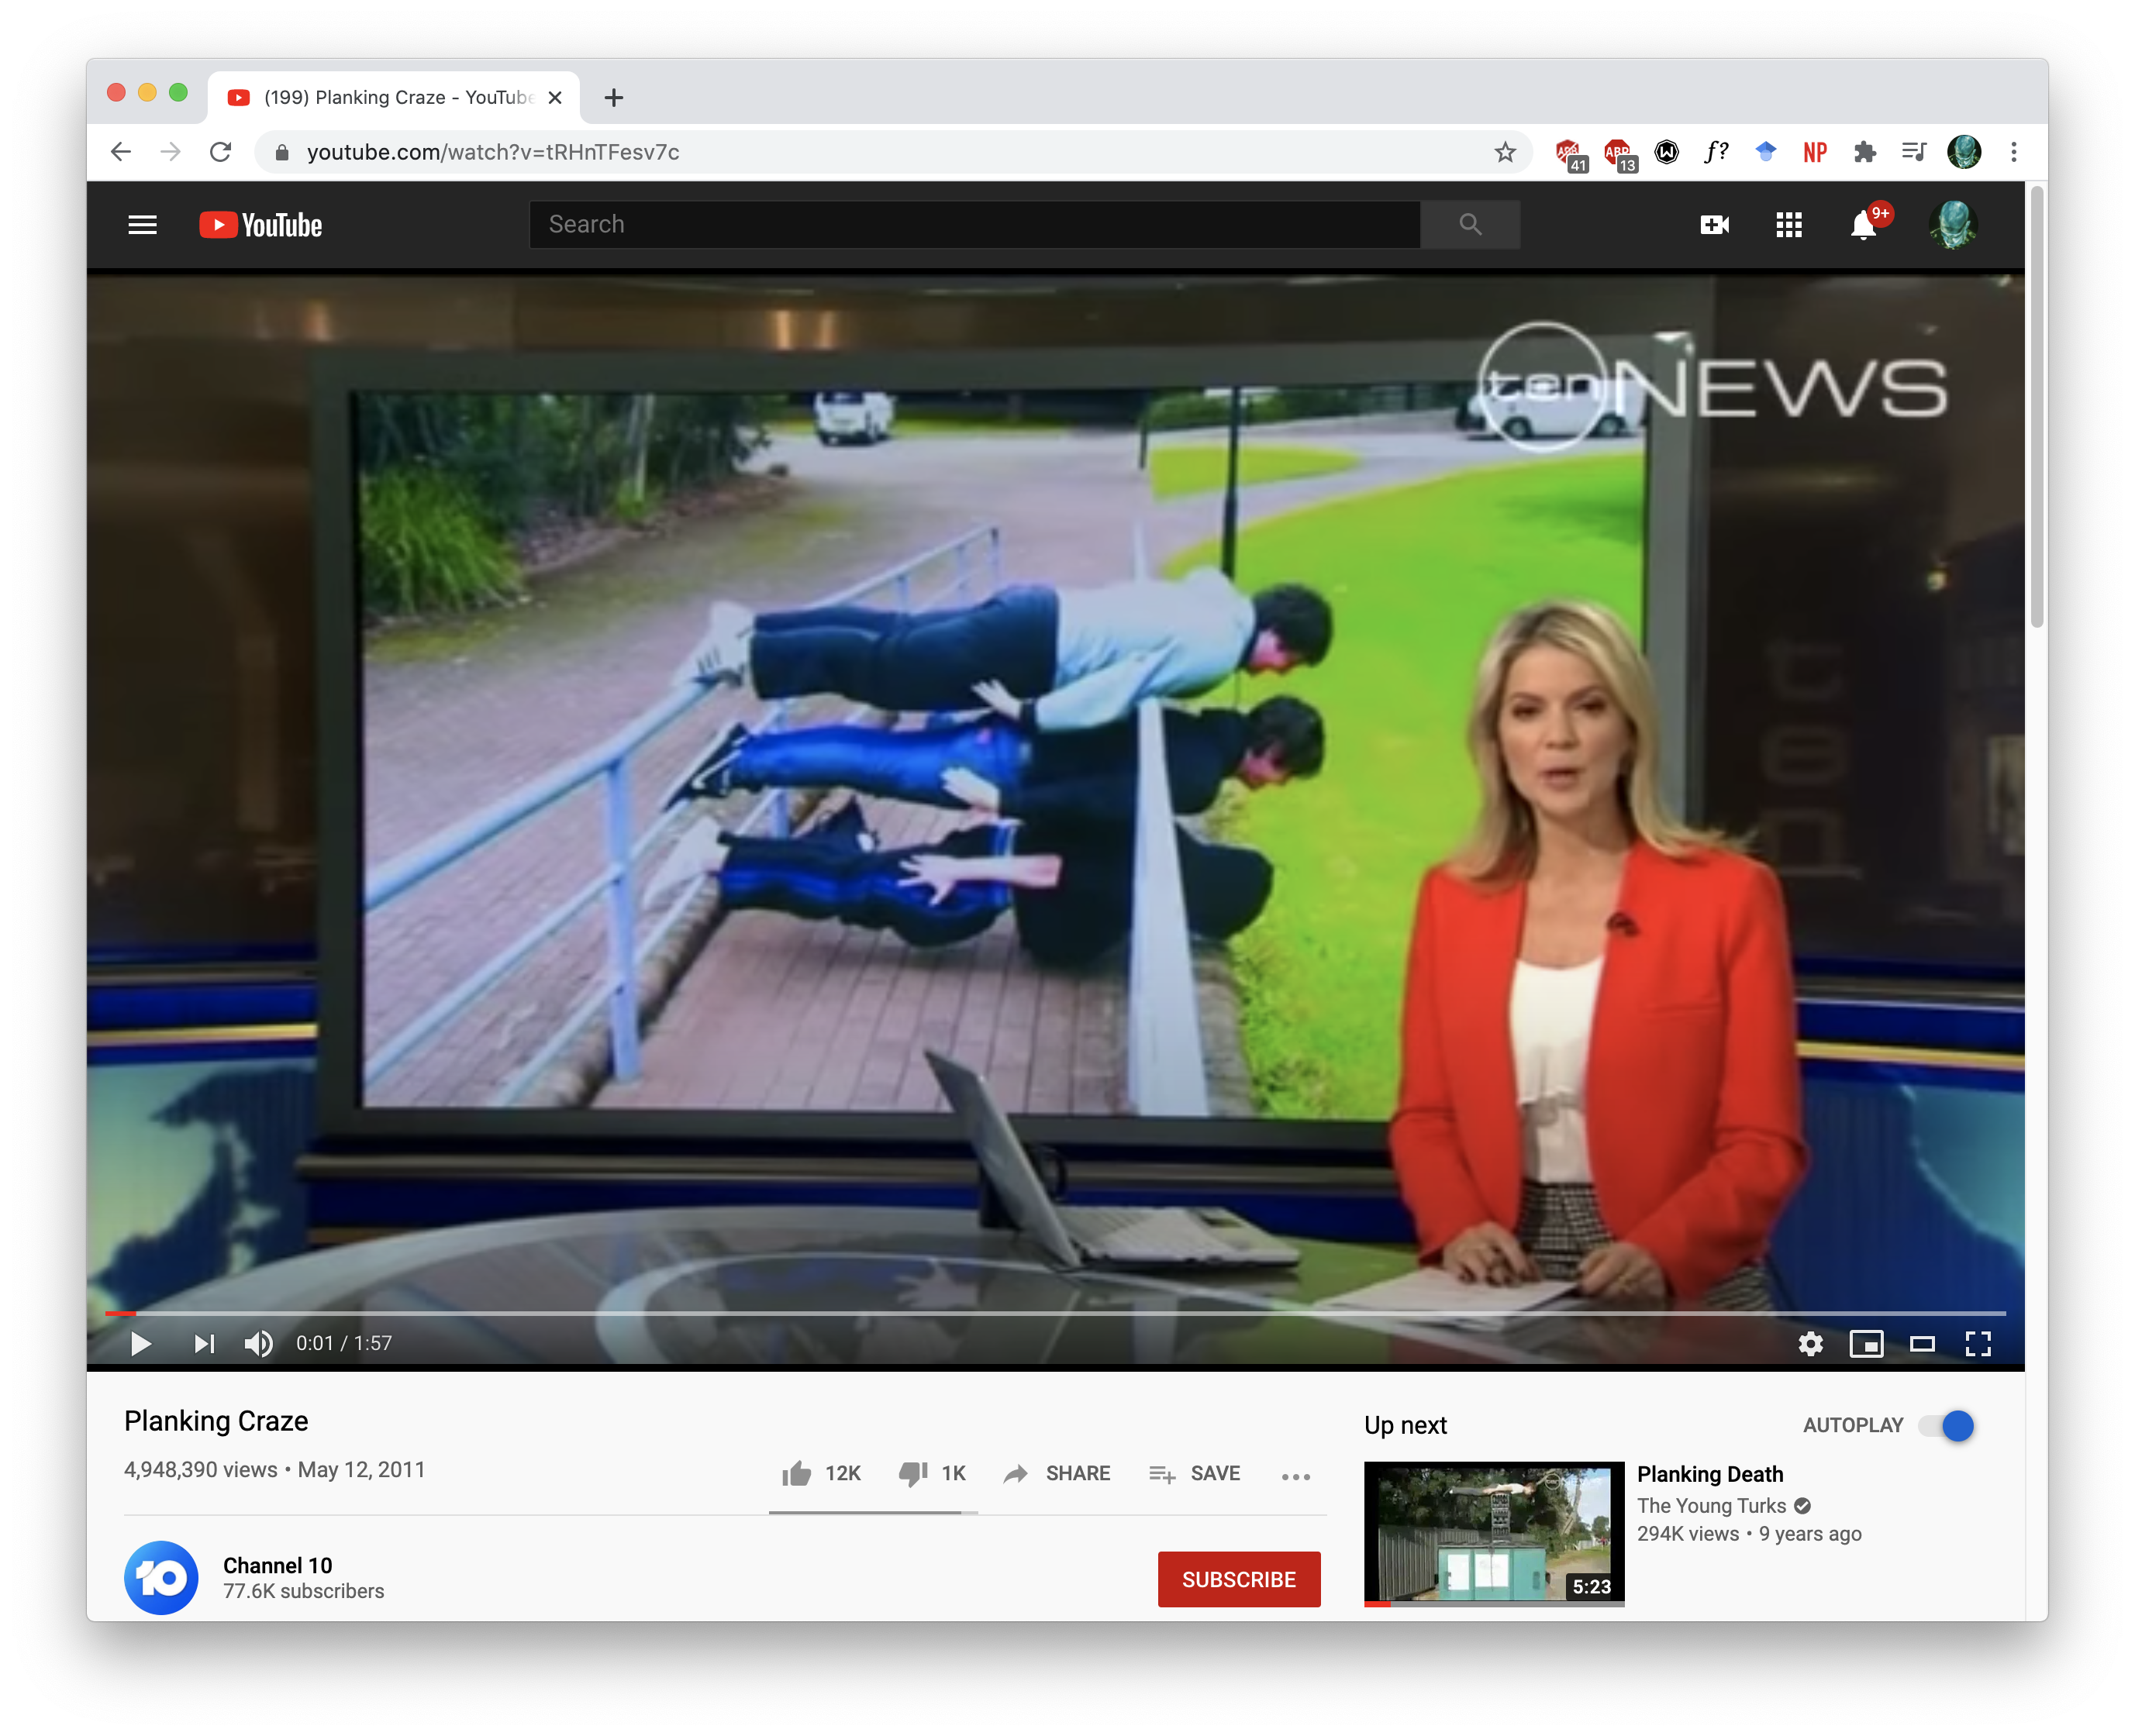Switch to theater mode
The image size is (2135, 1736).
point(1922,1343)
